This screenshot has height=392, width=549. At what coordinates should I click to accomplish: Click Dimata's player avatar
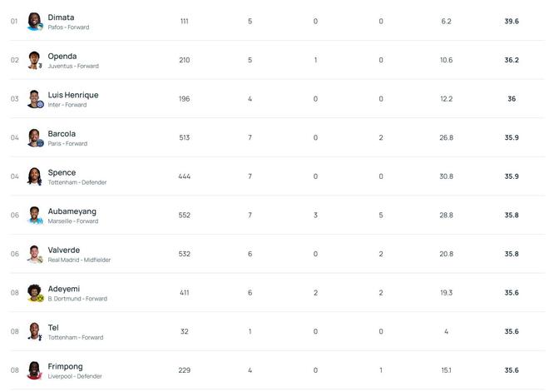point(34,22)
